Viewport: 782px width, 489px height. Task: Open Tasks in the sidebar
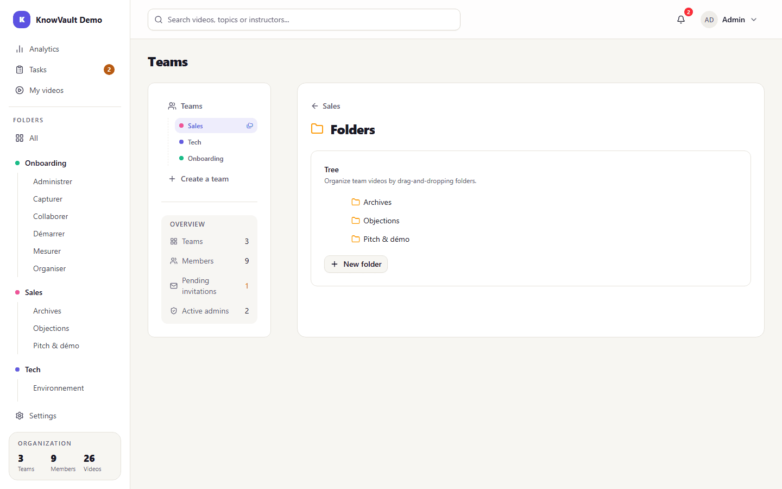click(65, 70)
